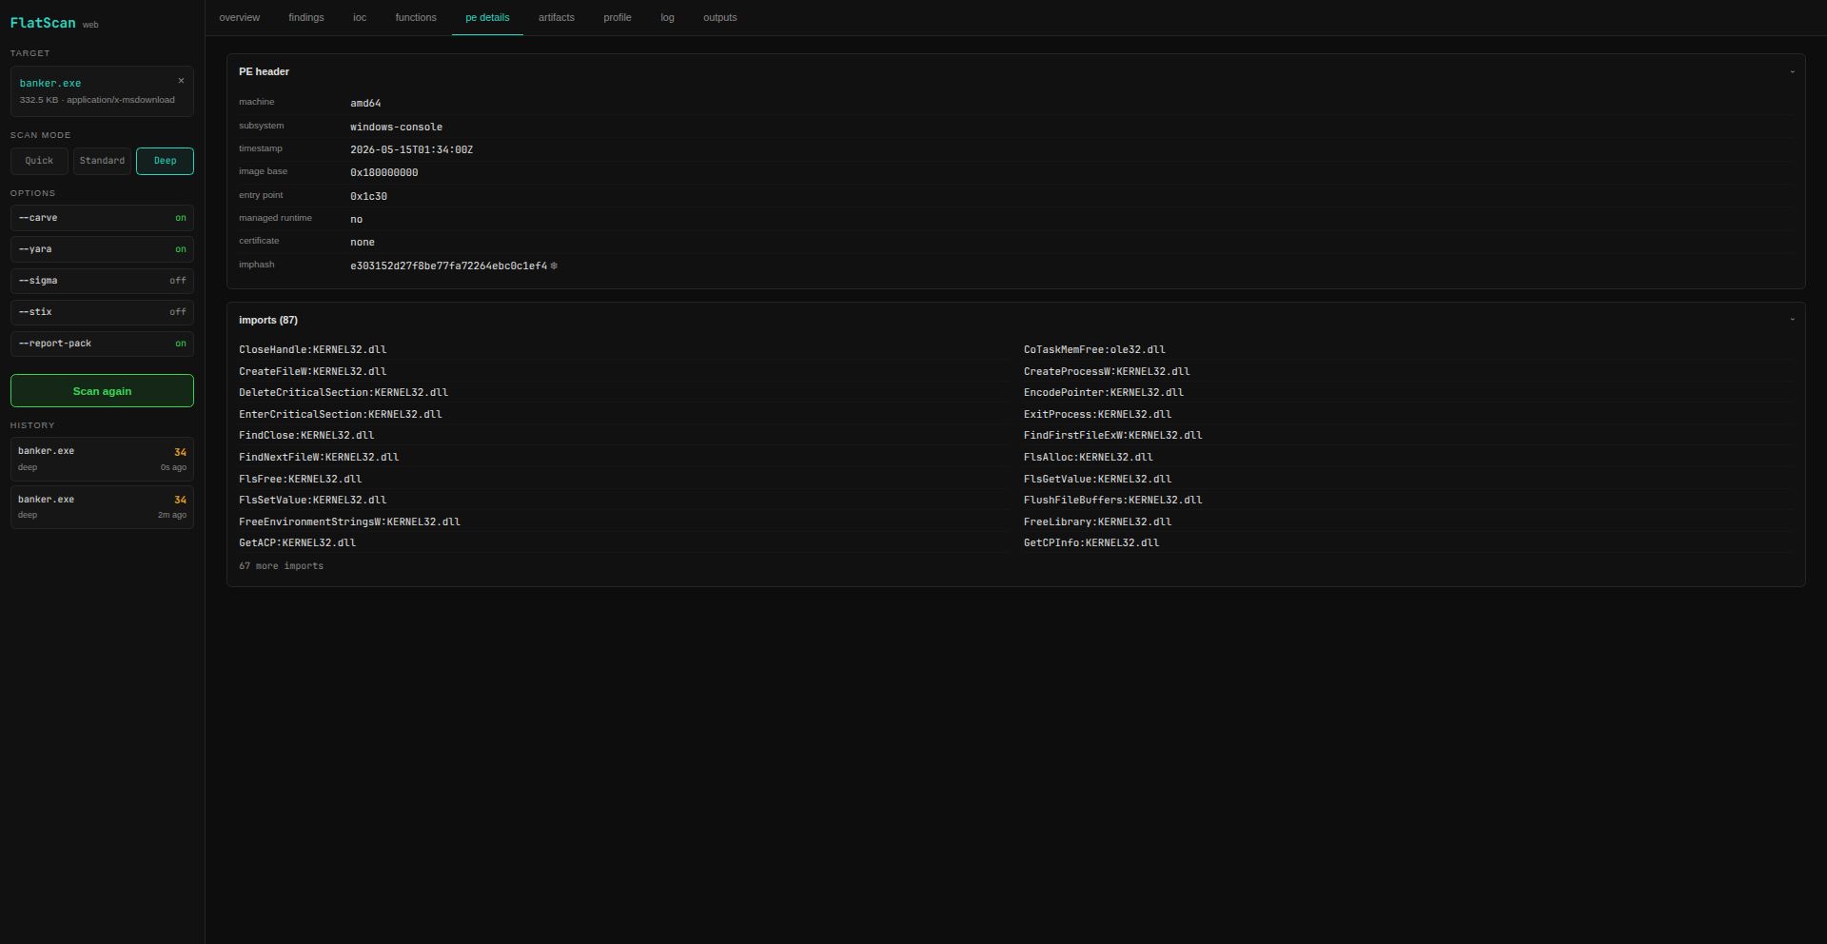Click import EnterCriticalSection:KERNEL32.dll
This screenshot has width=1827, height=944.
[x=341, y=415]
